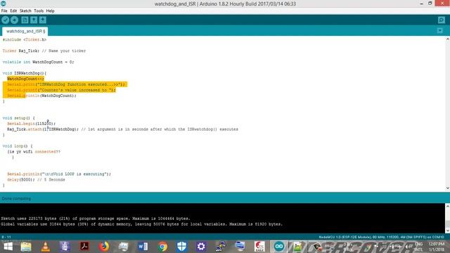Open the Tools menu

(x=39, y=11)
